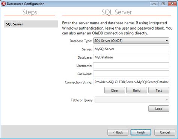Click into the Database field
The width and height of the screenshot is (178, 139).
point(131,57)
